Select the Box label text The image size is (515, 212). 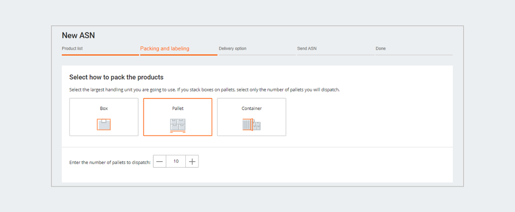(x=104, y=109)
